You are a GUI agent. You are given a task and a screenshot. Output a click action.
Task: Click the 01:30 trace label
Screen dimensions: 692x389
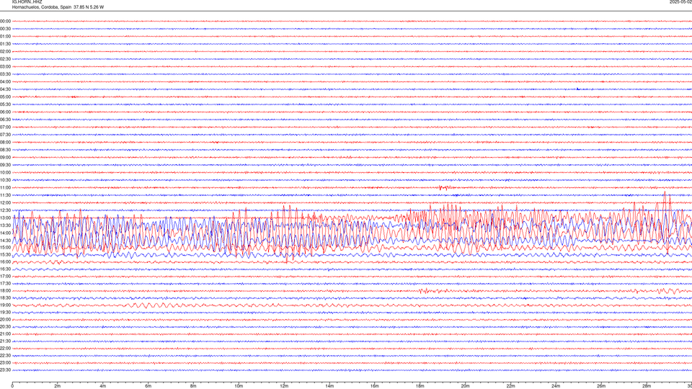[5, 44]
